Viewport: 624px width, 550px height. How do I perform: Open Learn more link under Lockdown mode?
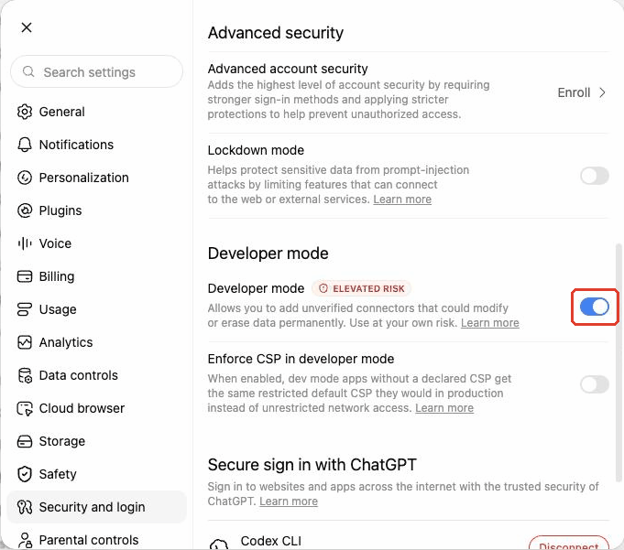402,200
